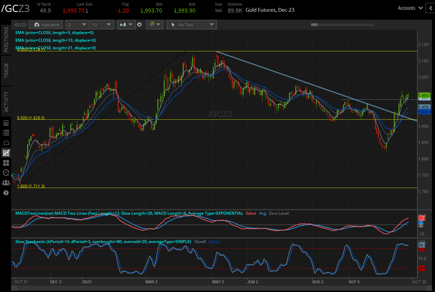Switch to the Trade side tab
Screen dimensions: 435x292
tap(6, 71)
